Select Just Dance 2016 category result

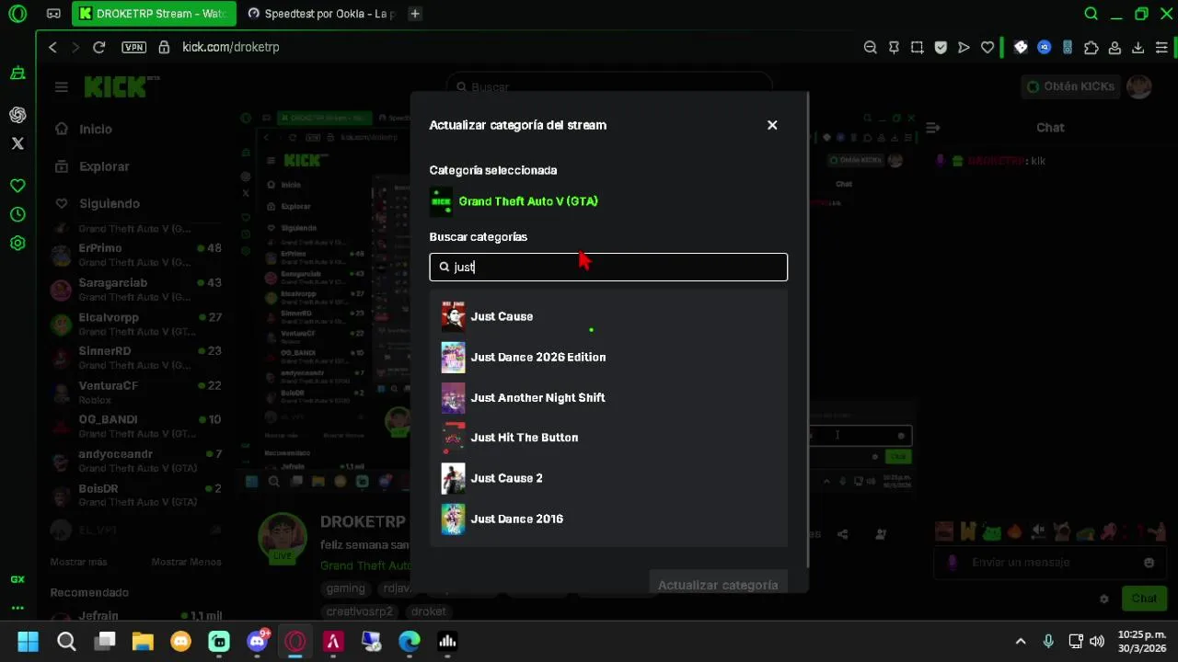point(608,519)
